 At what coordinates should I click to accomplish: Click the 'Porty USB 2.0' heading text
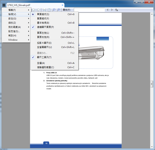[51, 73]
